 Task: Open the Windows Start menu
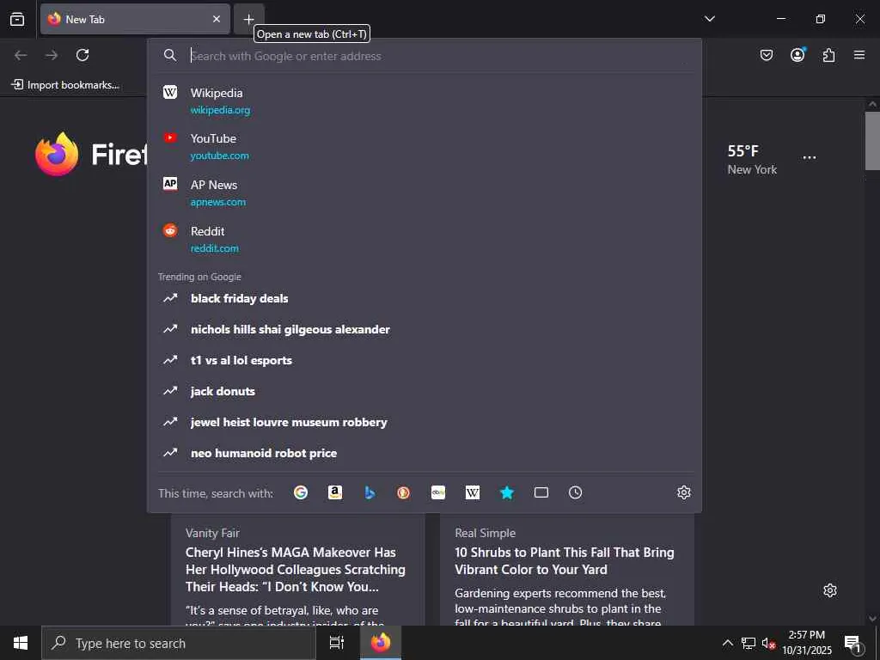click(x=21, y=643)
